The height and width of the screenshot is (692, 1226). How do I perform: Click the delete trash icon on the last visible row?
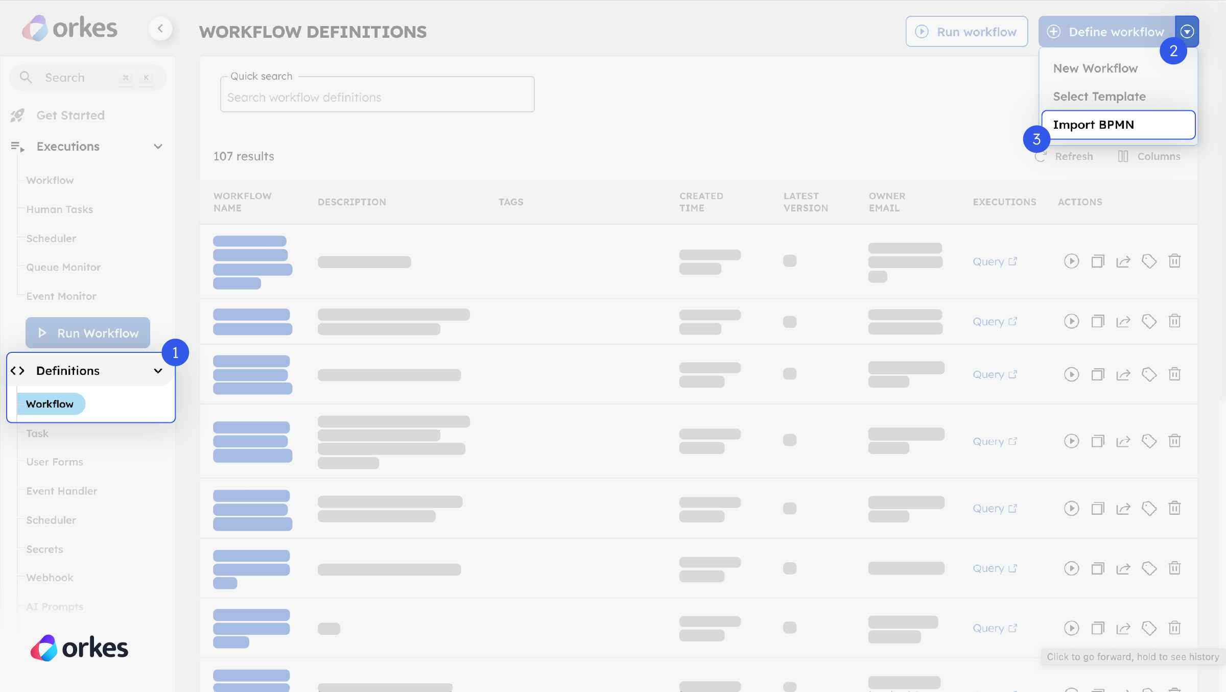click(x=1174, y=628)
